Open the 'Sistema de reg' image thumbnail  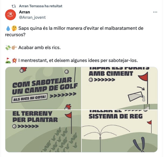pyautogui.click(x=119, y=131)
